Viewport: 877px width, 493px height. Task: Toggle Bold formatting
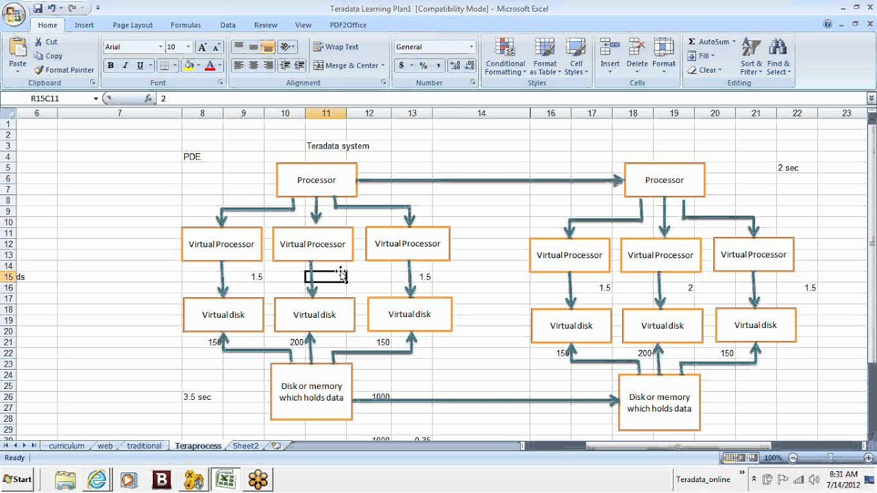(x=110, y=66)
